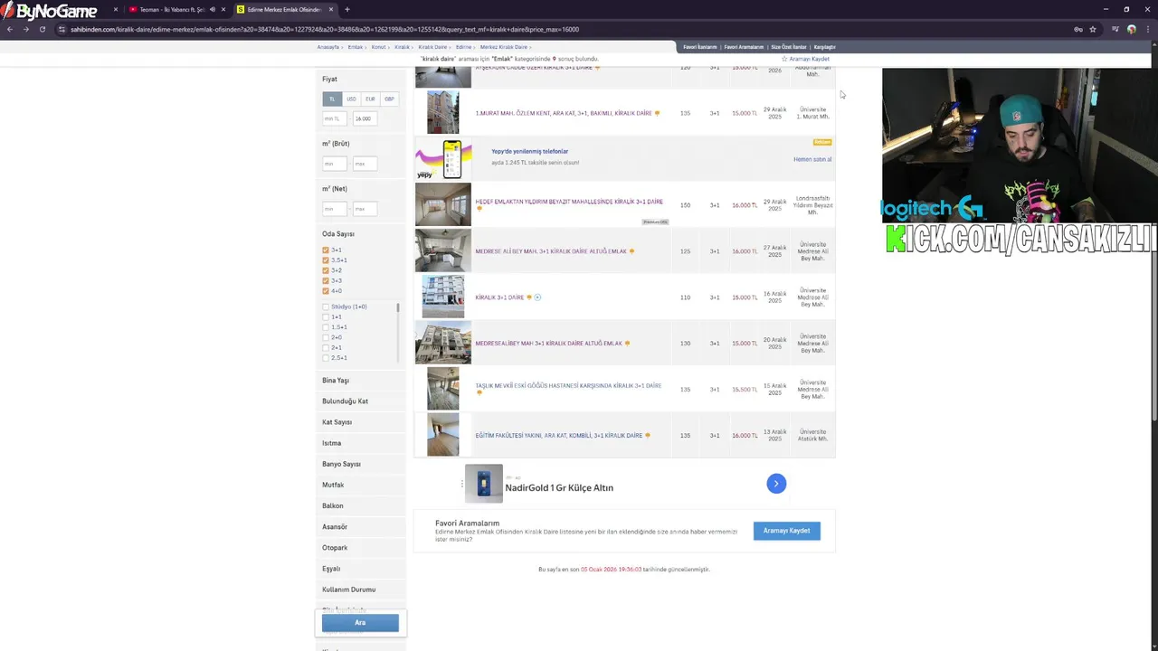The height and width of the screenshot is (651, 1158).
Task: Check the 2+1 room checkbox
Action: coord(326,347)
